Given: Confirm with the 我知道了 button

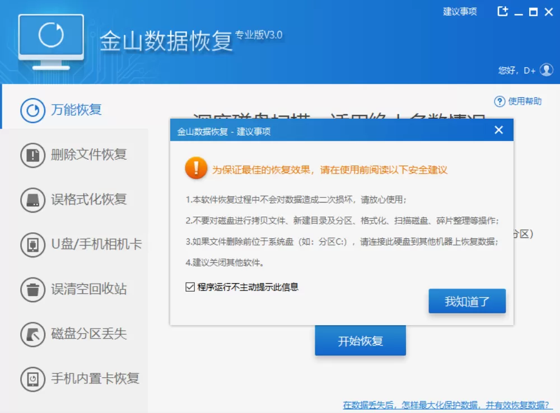Looking at the screenshot, I should pyautogui.click(x=467, y=301).
